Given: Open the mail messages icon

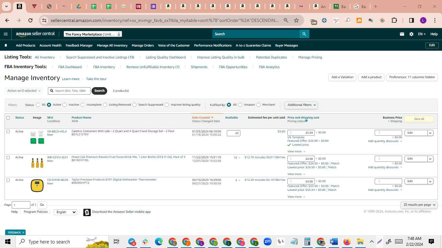Looking at the screenshot, I should click(x=402, y=34).
